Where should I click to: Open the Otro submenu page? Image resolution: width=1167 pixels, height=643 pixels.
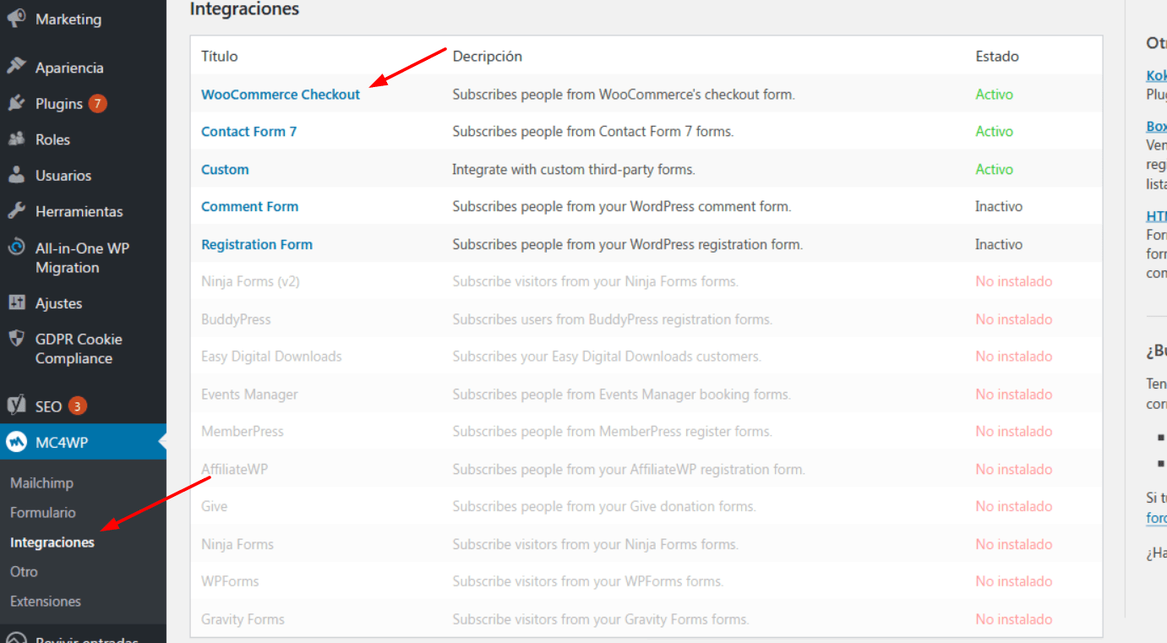click(x=24, y=571)
